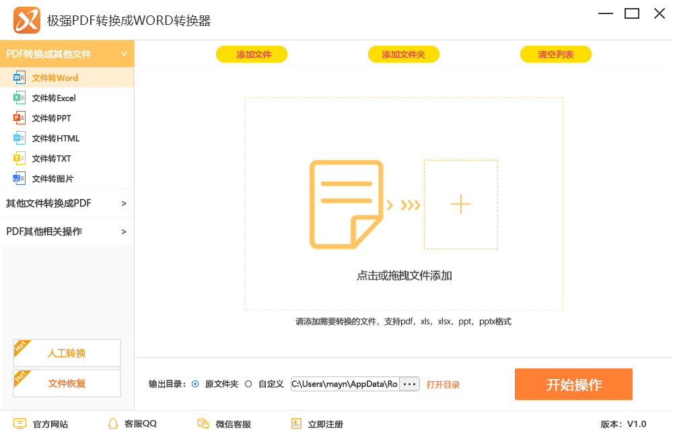
Task: Collapse PDF转换成其他文件 section
Action: click(67, 53)
